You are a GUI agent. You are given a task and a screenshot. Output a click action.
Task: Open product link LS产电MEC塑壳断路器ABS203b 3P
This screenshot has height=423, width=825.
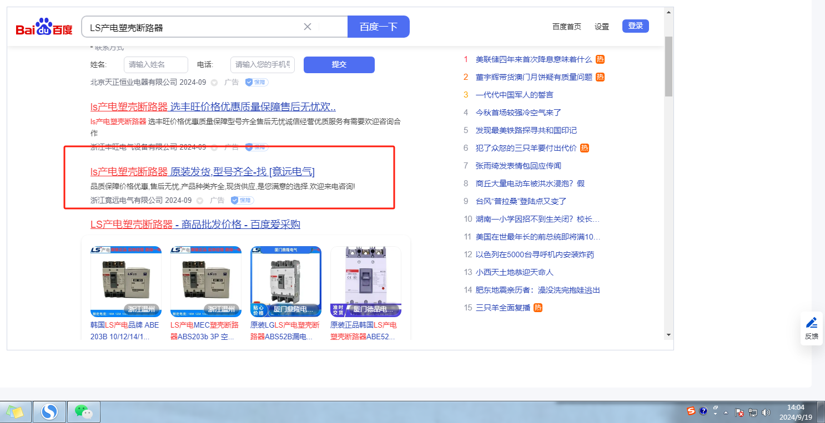click(206, 330)
